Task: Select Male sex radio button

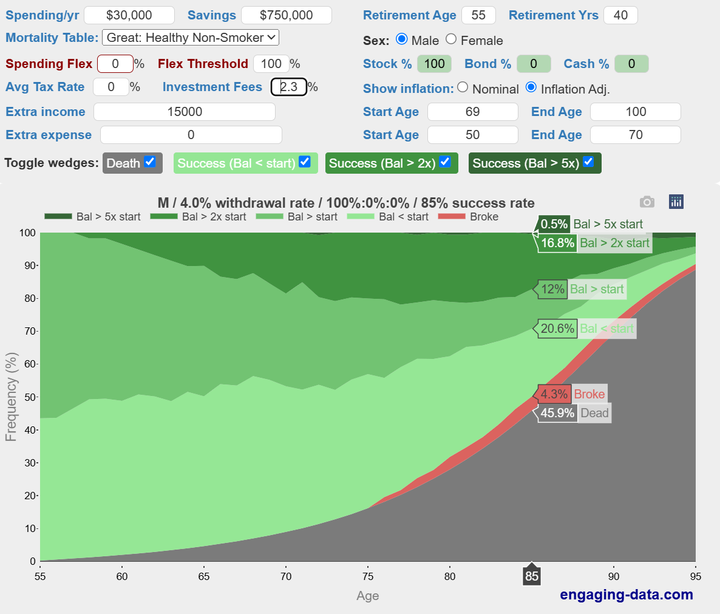Action: pos(402,39)
